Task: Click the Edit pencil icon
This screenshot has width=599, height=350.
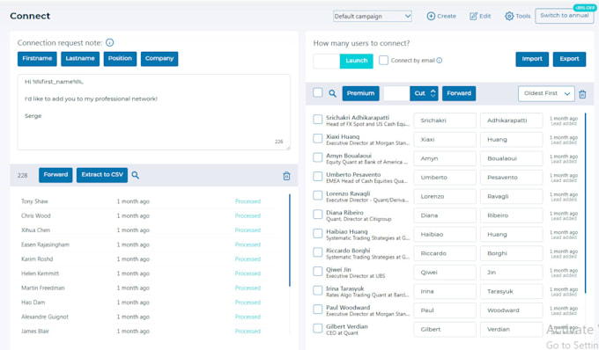Action: pyautogui.click(x=473, y=16)
